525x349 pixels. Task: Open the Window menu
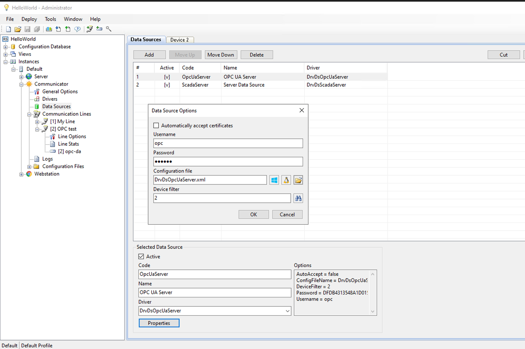pyautogui.click(x=73, y=19)
